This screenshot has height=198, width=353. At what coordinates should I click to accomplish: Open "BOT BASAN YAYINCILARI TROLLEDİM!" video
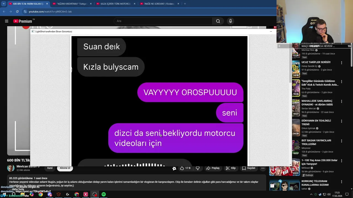coord(316,142)
